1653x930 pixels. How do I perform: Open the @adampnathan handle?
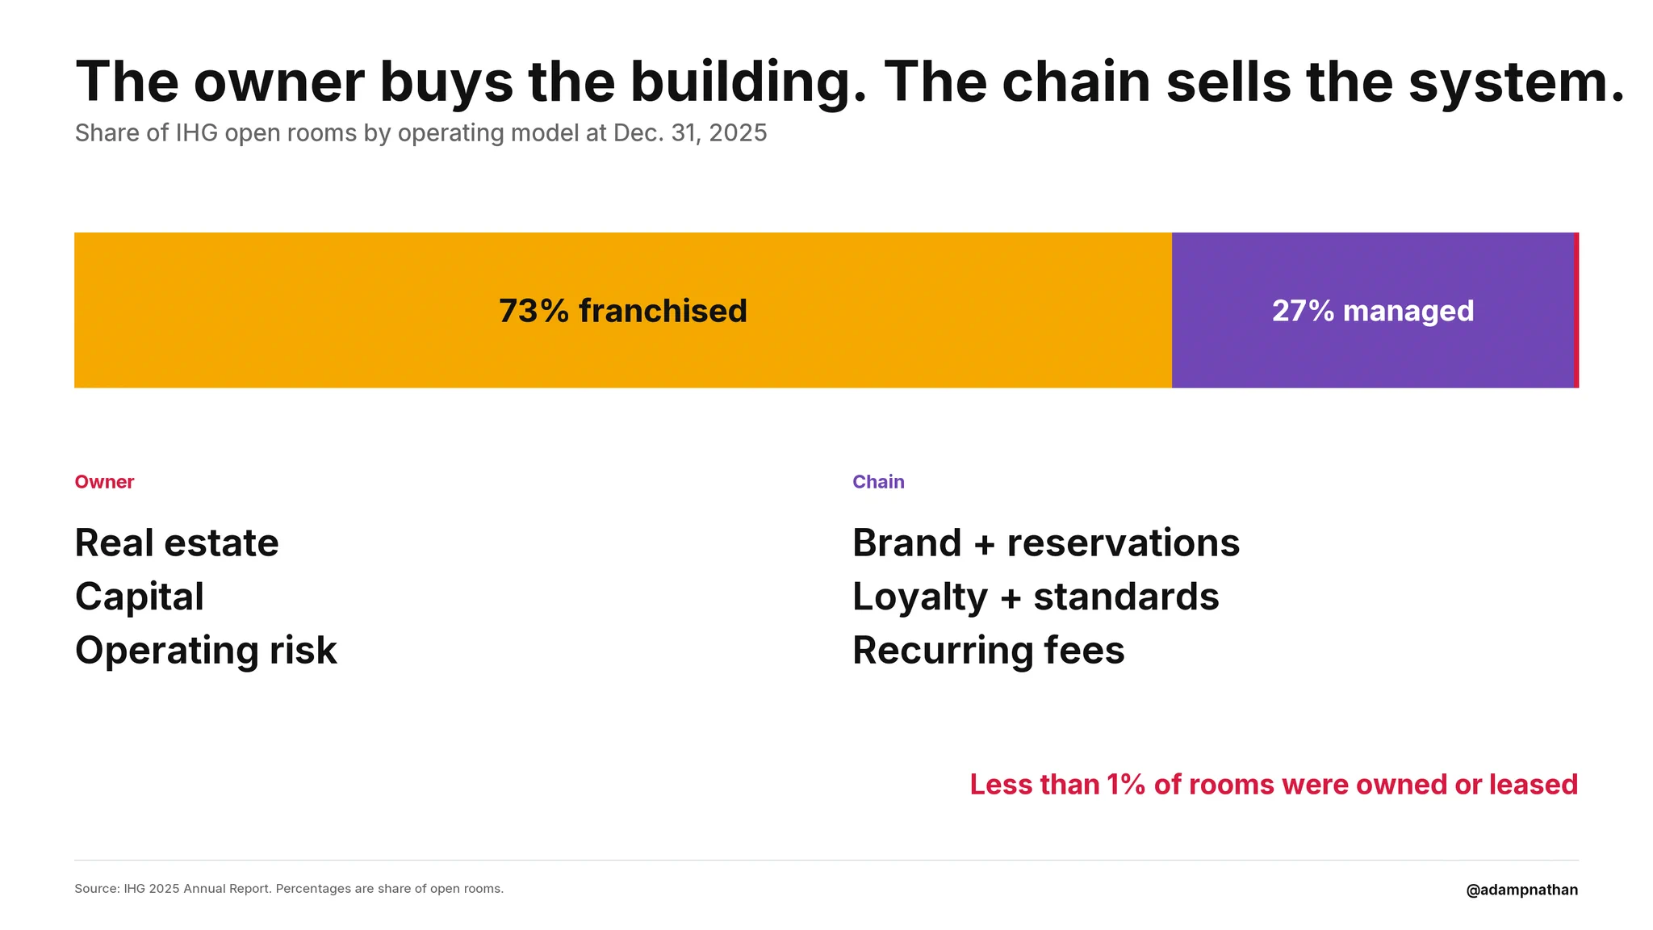[1522, 890]
